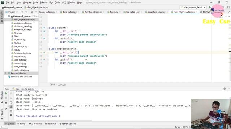Toggle soft-wrap in Run console
The width and height of the screenshot is (231, 129).
click(x=11, y=102)
